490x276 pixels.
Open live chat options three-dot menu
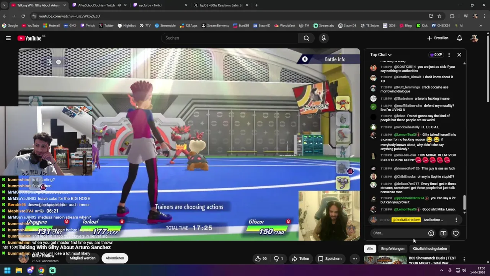[449, 55]
